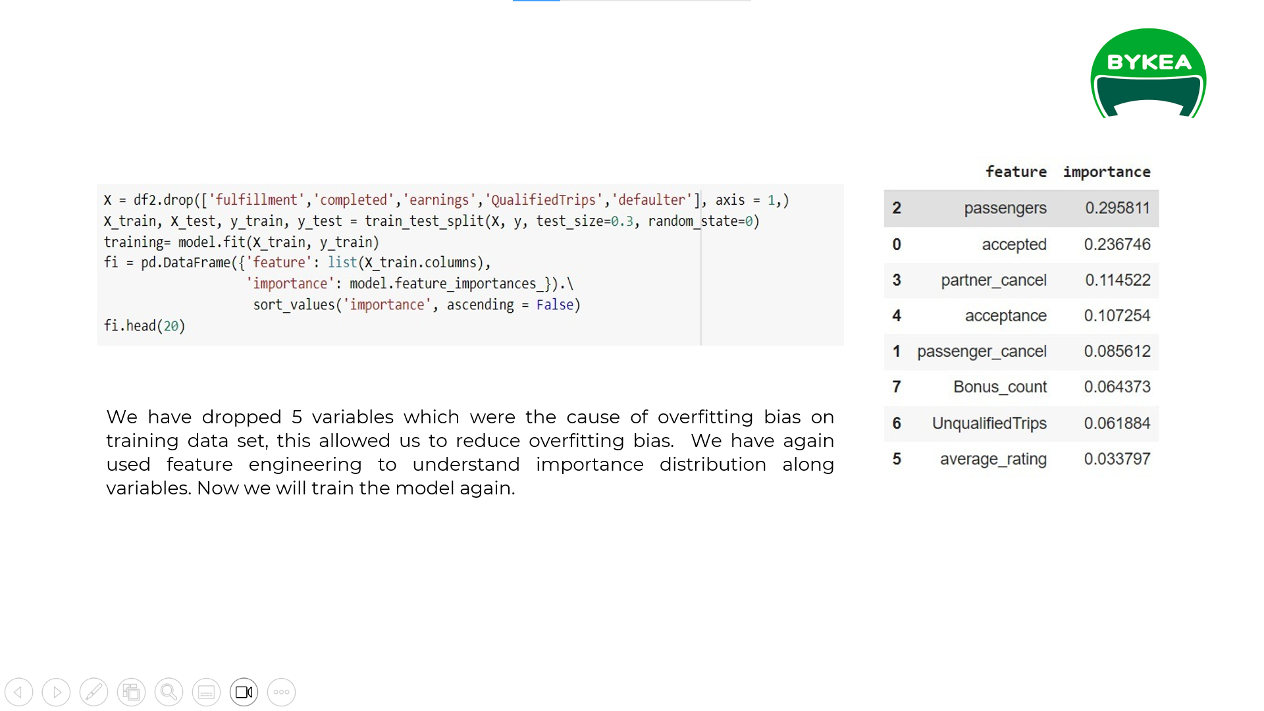This screenshot has height=711, width=1264.
Task: Select the average_rating feature row
Action: click(1020, 459)
